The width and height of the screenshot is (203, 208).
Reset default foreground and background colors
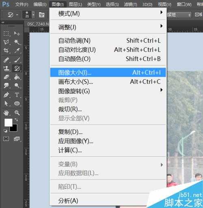[x=6, y=131]
